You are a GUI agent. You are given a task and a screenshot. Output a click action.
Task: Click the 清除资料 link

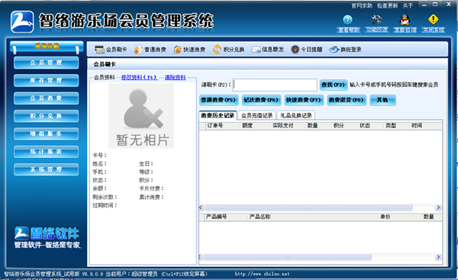(176, 77)
